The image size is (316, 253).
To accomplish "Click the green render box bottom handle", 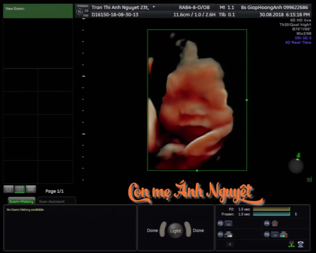I will [197, 171].
